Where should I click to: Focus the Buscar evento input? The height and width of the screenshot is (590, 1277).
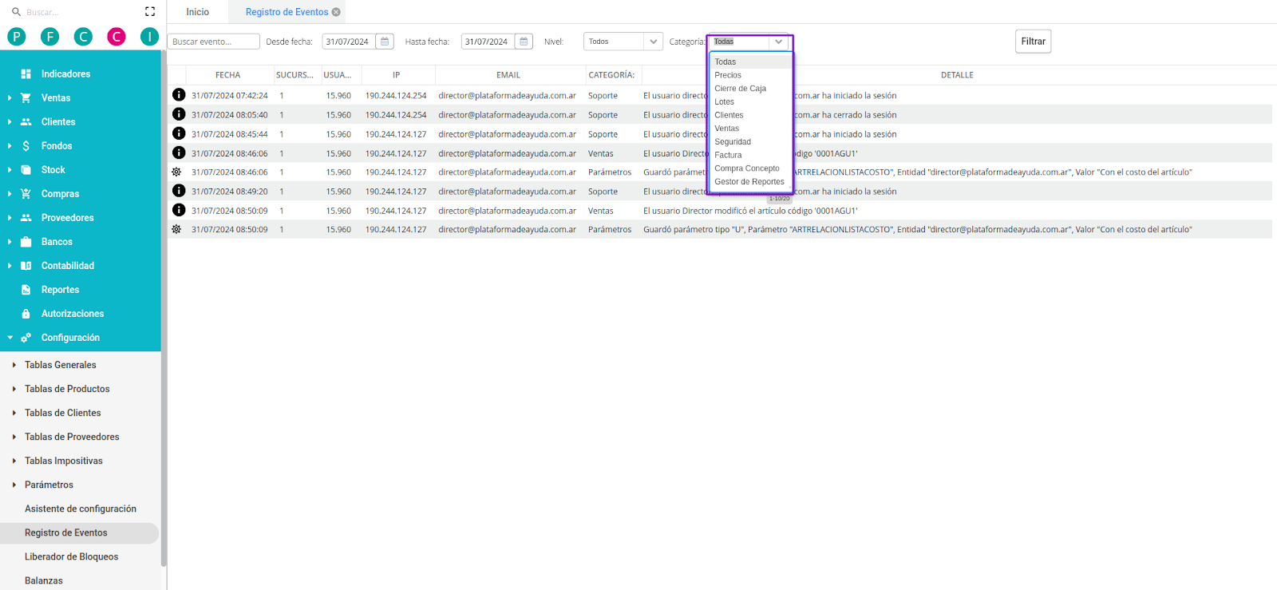pyautogui.click(x=214, y=42)
